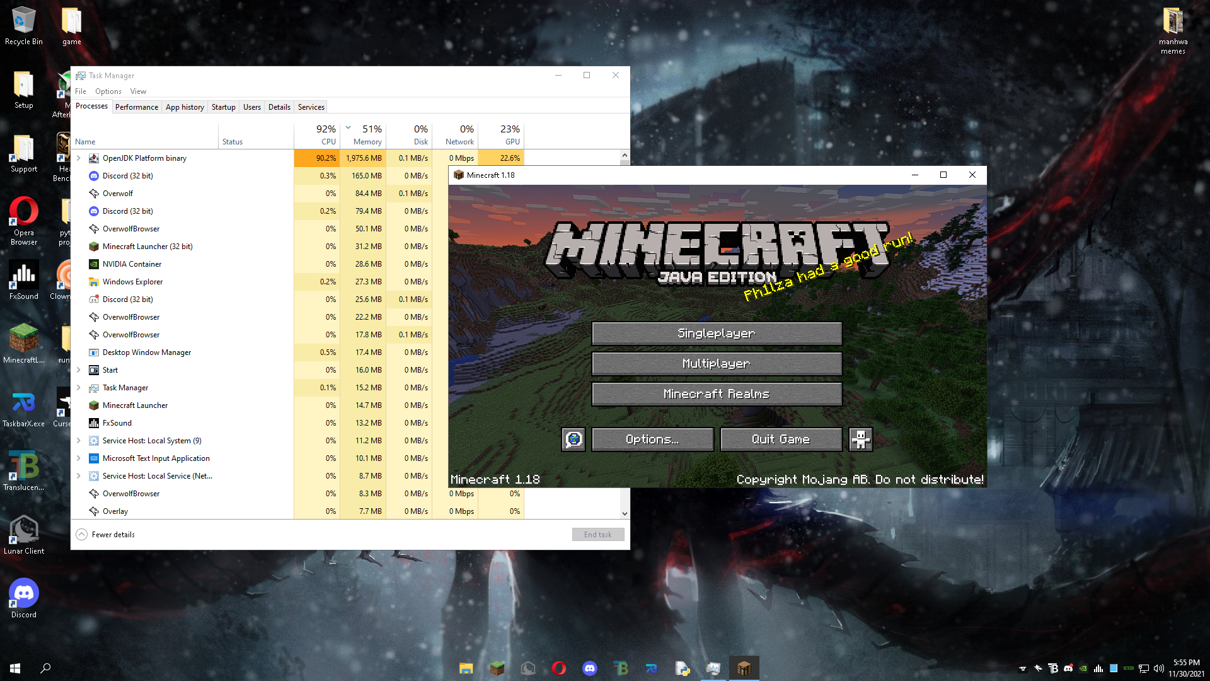Open the Options menu in Task Manager
The width and height of the screenshot is (1210, 681).
pos(108,91)
